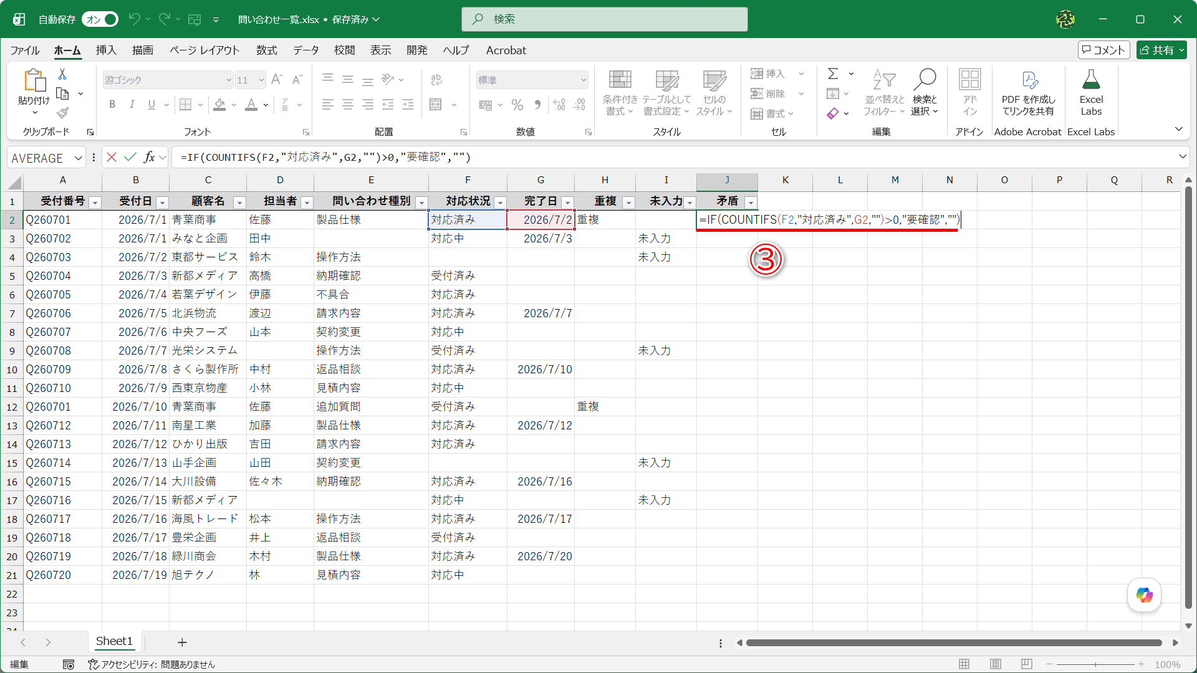Click Decrease Decimal icon
The width and height of the screenshot is (1197, 673).
[580, 105]
